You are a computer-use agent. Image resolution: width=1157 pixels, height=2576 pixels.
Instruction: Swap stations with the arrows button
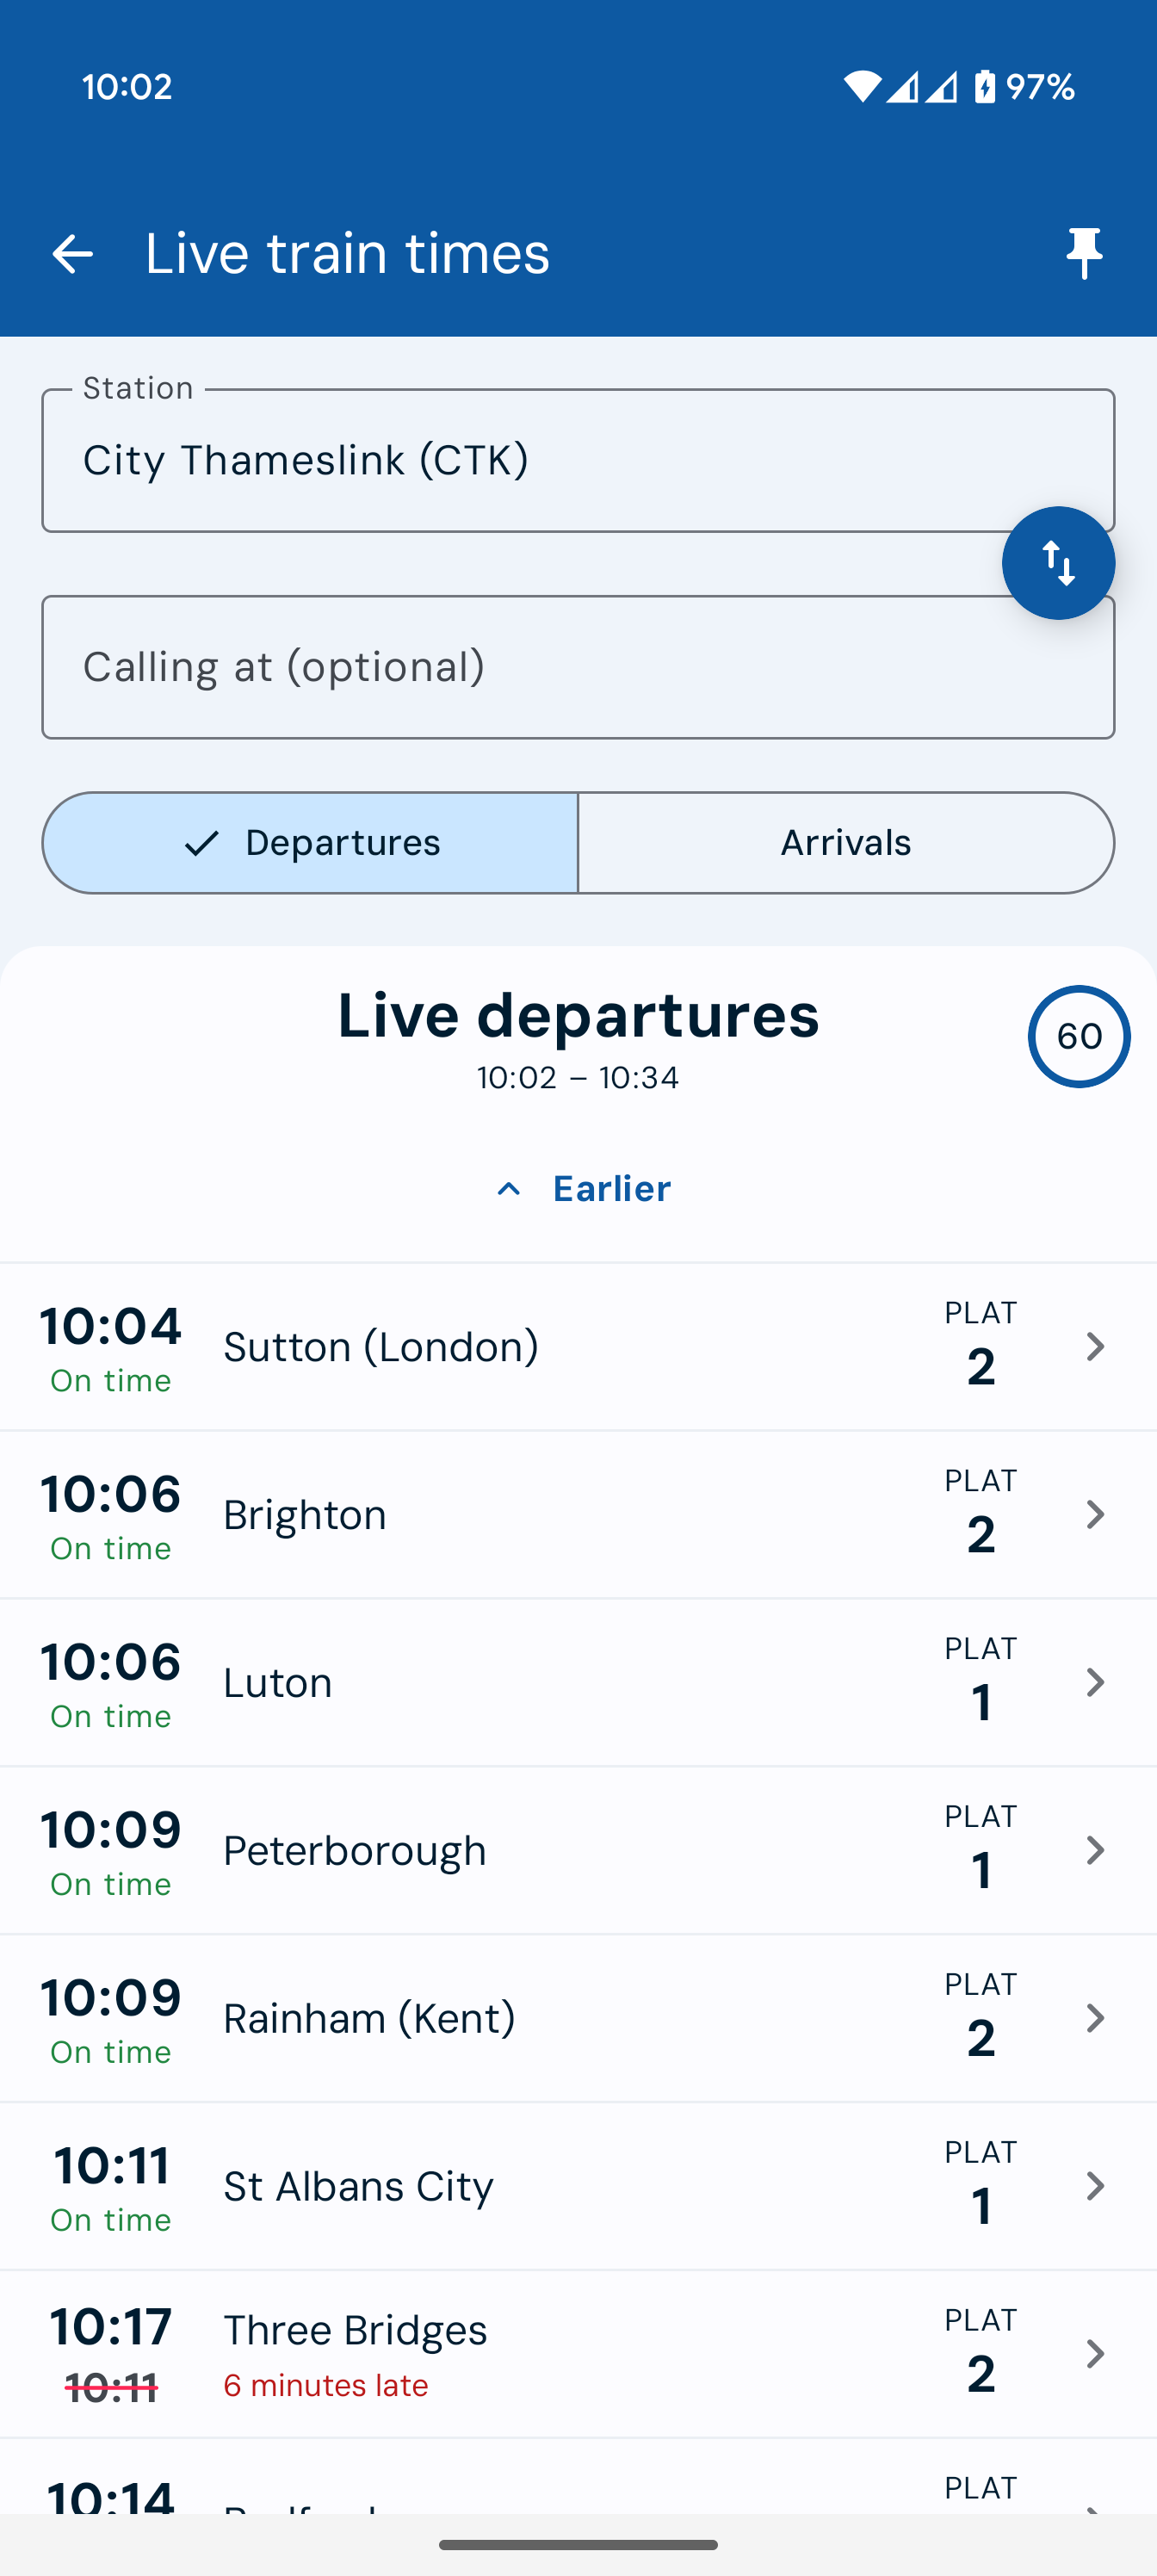1058,563
